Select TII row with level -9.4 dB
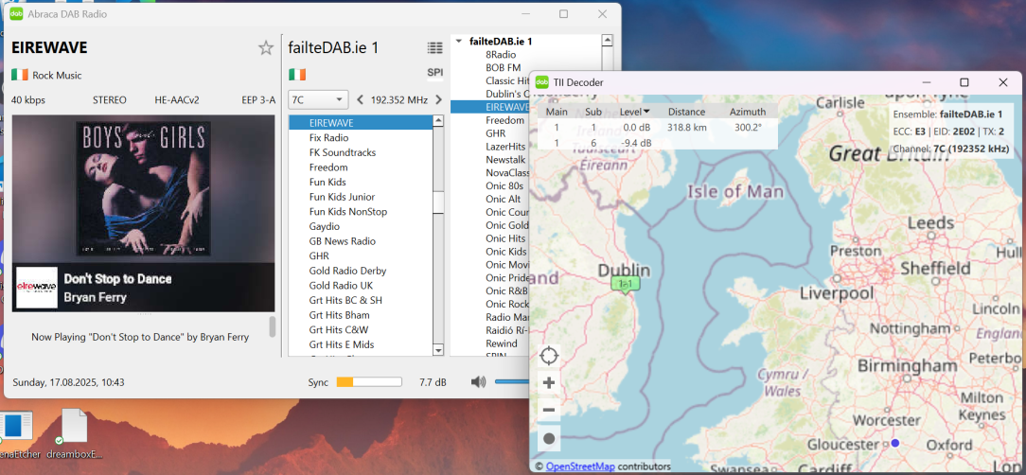The height and width of the screenshot is (475, 1026). point(658,143)
